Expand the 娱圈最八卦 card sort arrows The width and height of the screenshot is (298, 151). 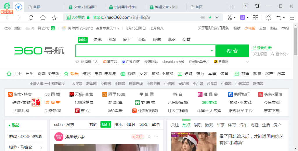(x=149, y=137)
